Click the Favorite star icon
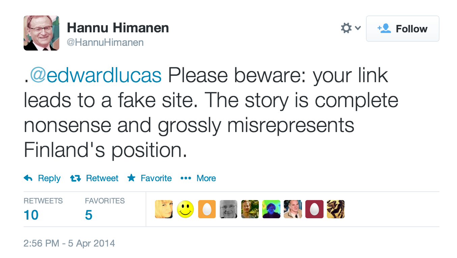457x258 pixels. (x=131, y=178)
